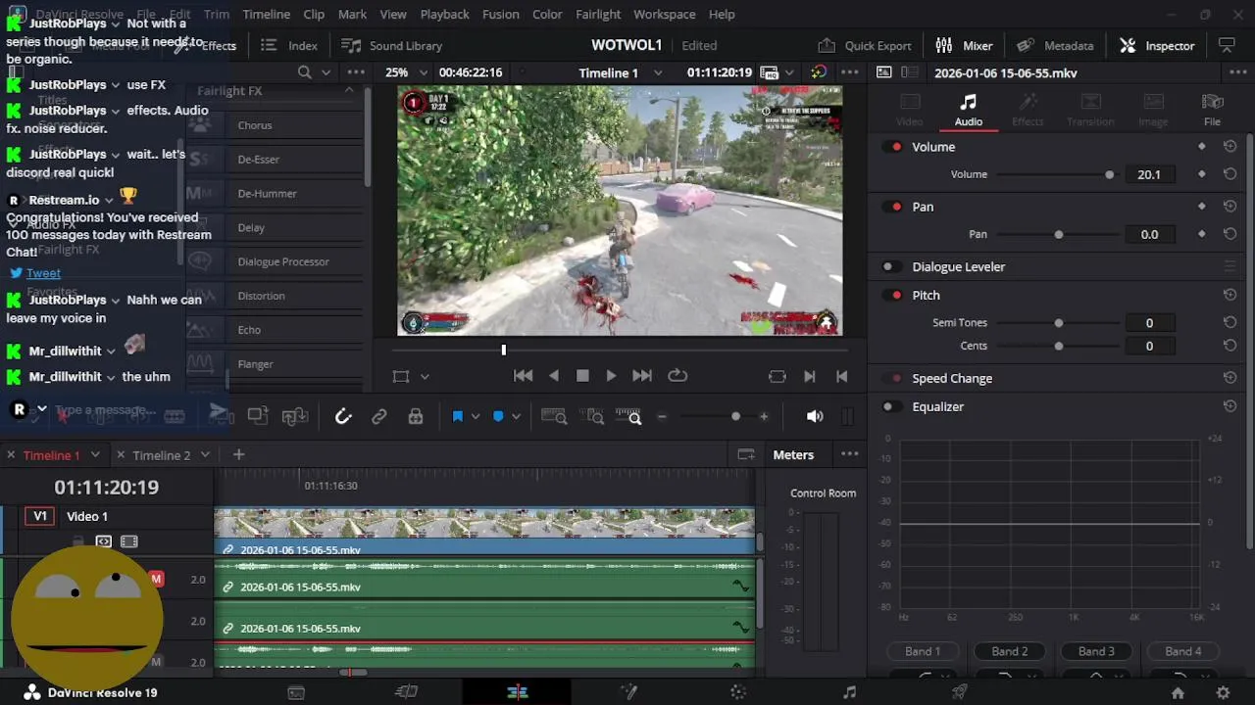
Task: Expand the marker color dropdown arrow
Action: click(516, 416)
